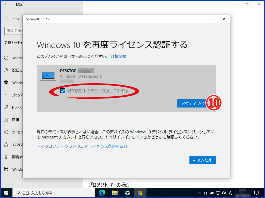
Task: Open Activation checkmark circle icon in sidebar
Action: 6,132
